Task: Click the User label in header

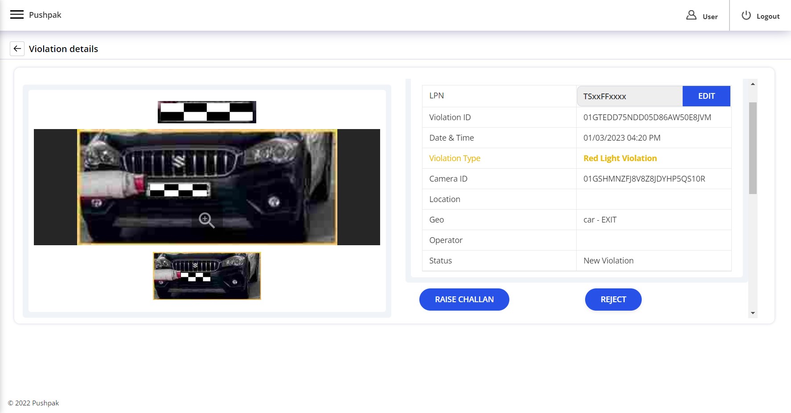Action: 710,17
